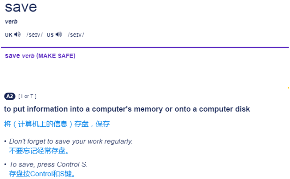Viewport: 290px width, 179px height.
Task: Click the [I or T] grammar label
Action: coord(27,96)
